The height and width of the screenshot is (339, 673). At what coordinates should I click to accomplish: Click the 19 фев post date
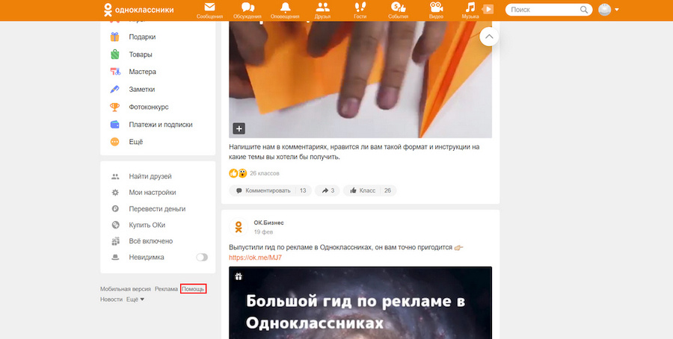point(263,232)
